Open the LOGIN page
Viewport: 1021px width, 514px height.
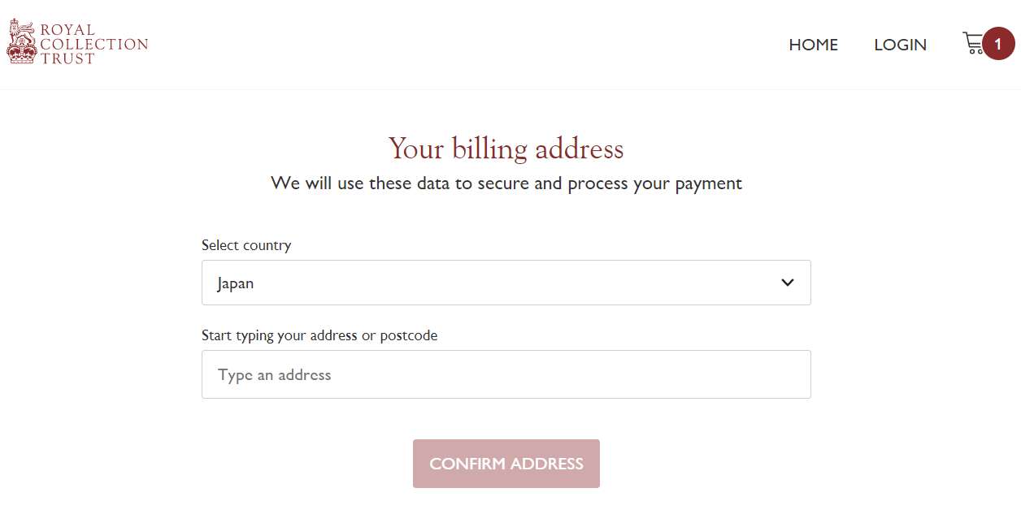pyautogui.click(x=900, y=45)
